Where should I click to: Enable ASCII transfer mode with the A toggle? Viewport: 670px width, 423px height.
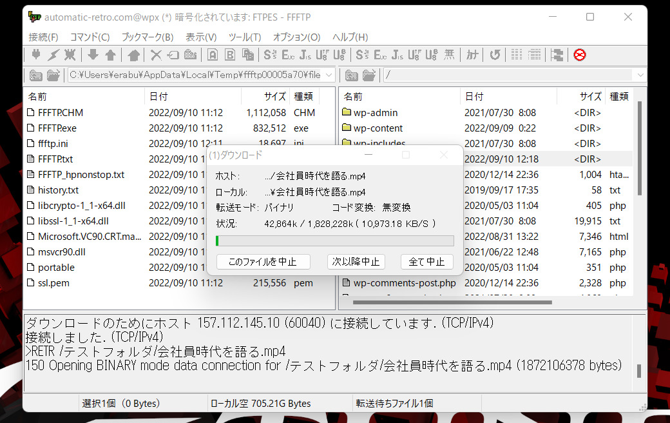(211, 55)
